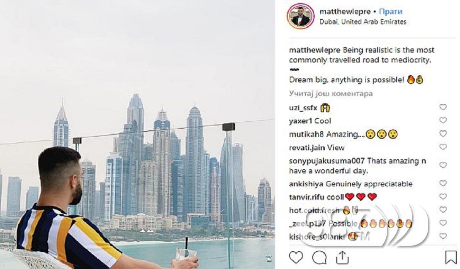
Task: Toggle like on the ankishiya comment
Action: 443,183
